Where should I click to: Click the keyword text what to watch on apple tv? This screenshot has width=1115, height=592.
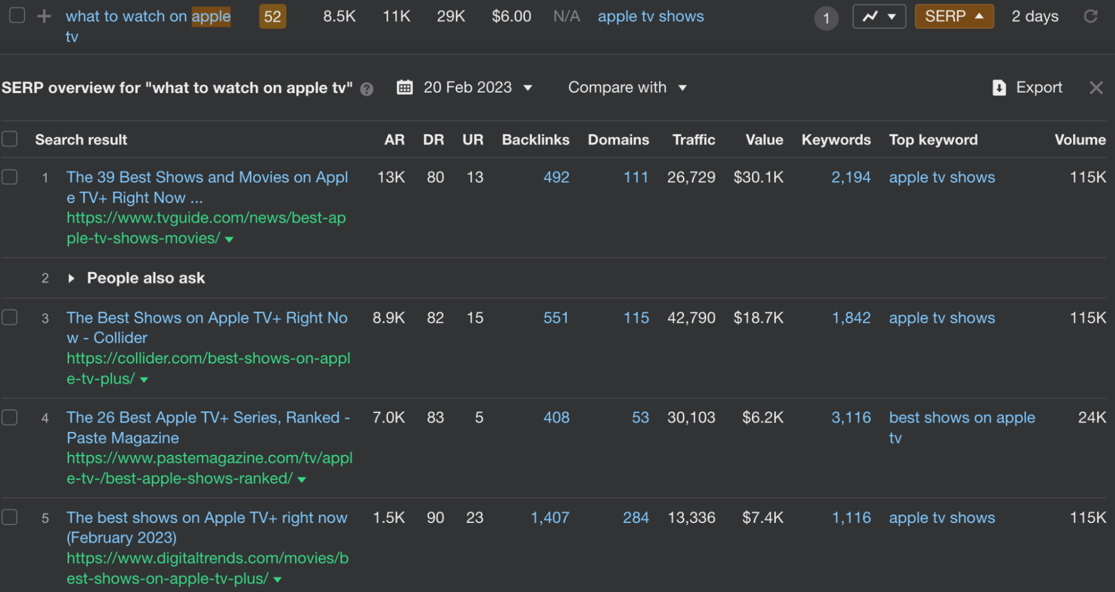coord(148,17)
